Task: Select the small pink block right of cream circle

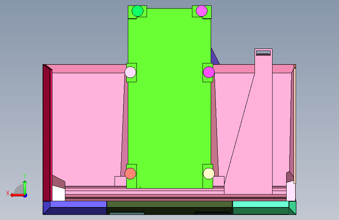Action: point(219,181)
